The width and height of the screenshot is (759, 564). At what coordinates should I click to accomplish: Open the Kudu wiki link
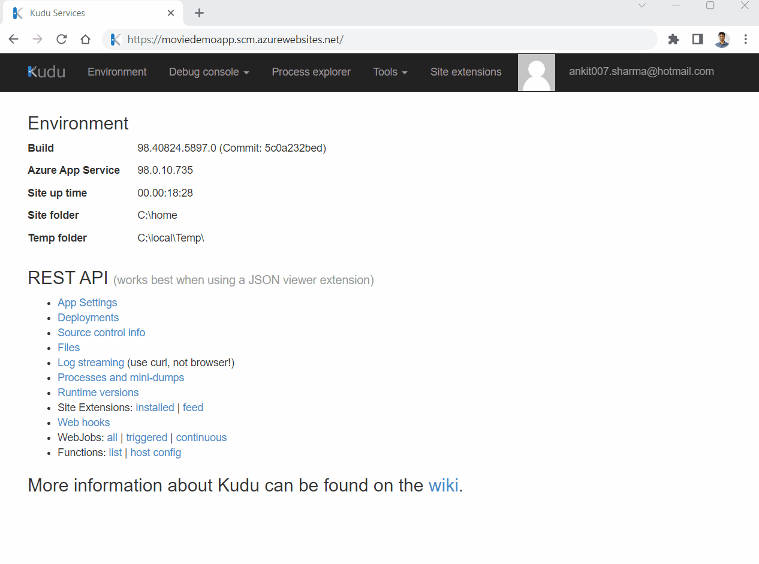443,485
